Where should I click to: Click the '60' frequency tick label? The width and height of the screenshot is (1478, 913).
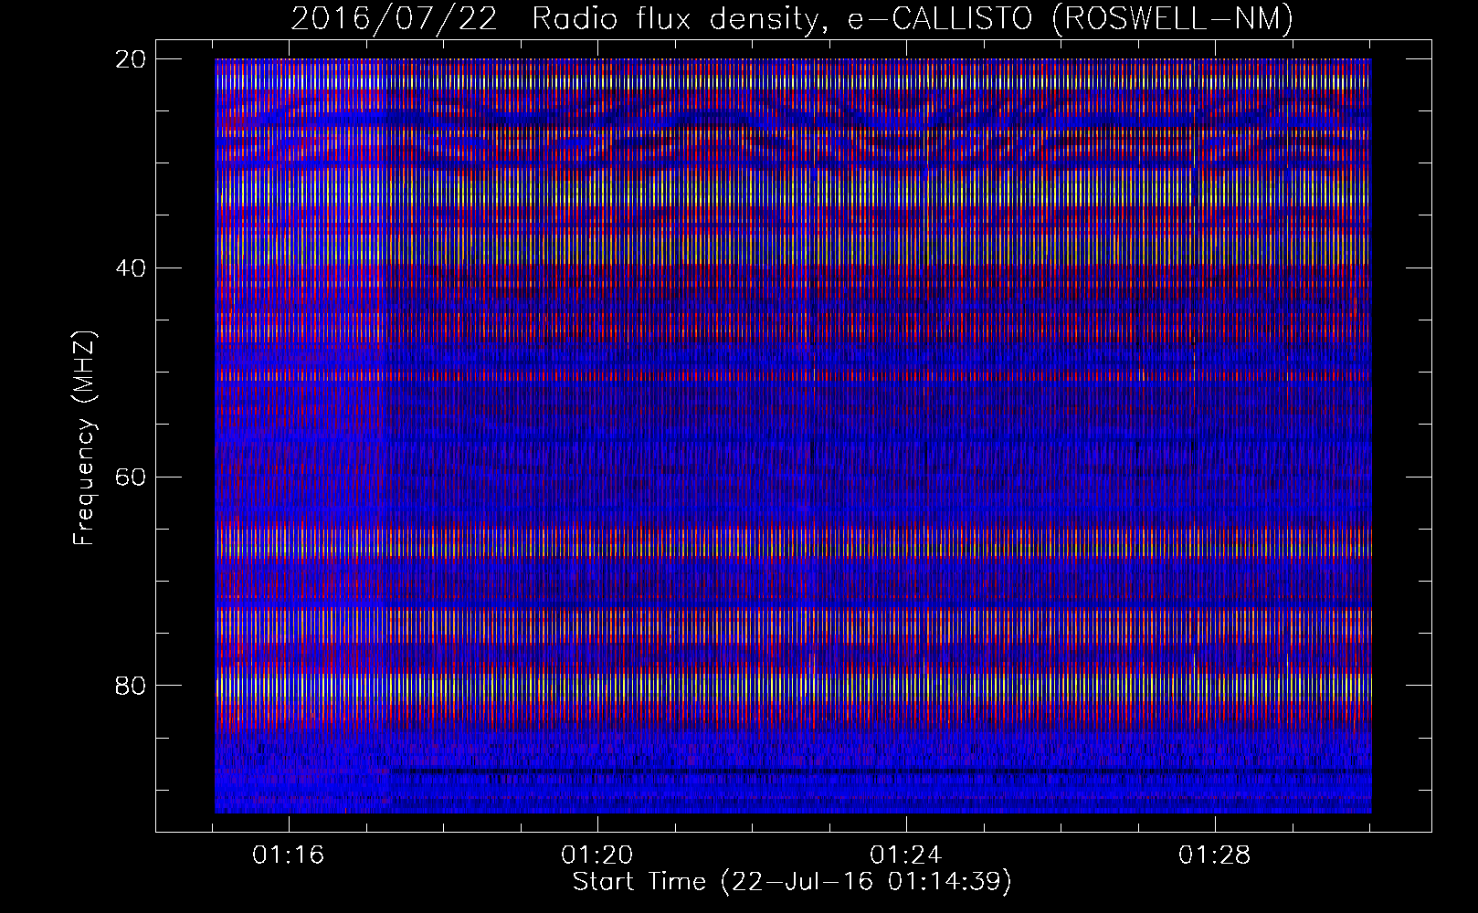pos(131,477)
